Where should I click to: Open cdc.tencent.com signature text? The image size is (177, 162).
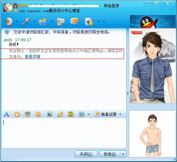[x=49, y=11]
